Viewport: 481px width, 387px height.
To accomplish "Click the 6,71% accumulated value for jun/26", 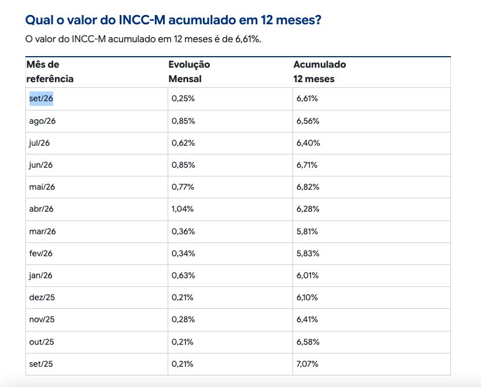I will click(307, 165).
